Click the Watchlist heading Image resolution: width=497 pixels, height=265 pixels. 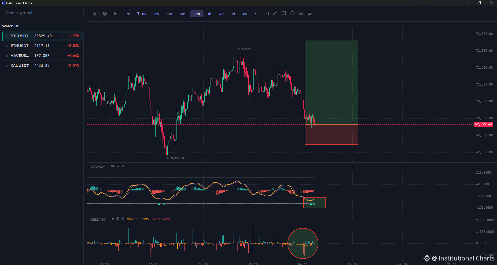[x=10, y=26]
